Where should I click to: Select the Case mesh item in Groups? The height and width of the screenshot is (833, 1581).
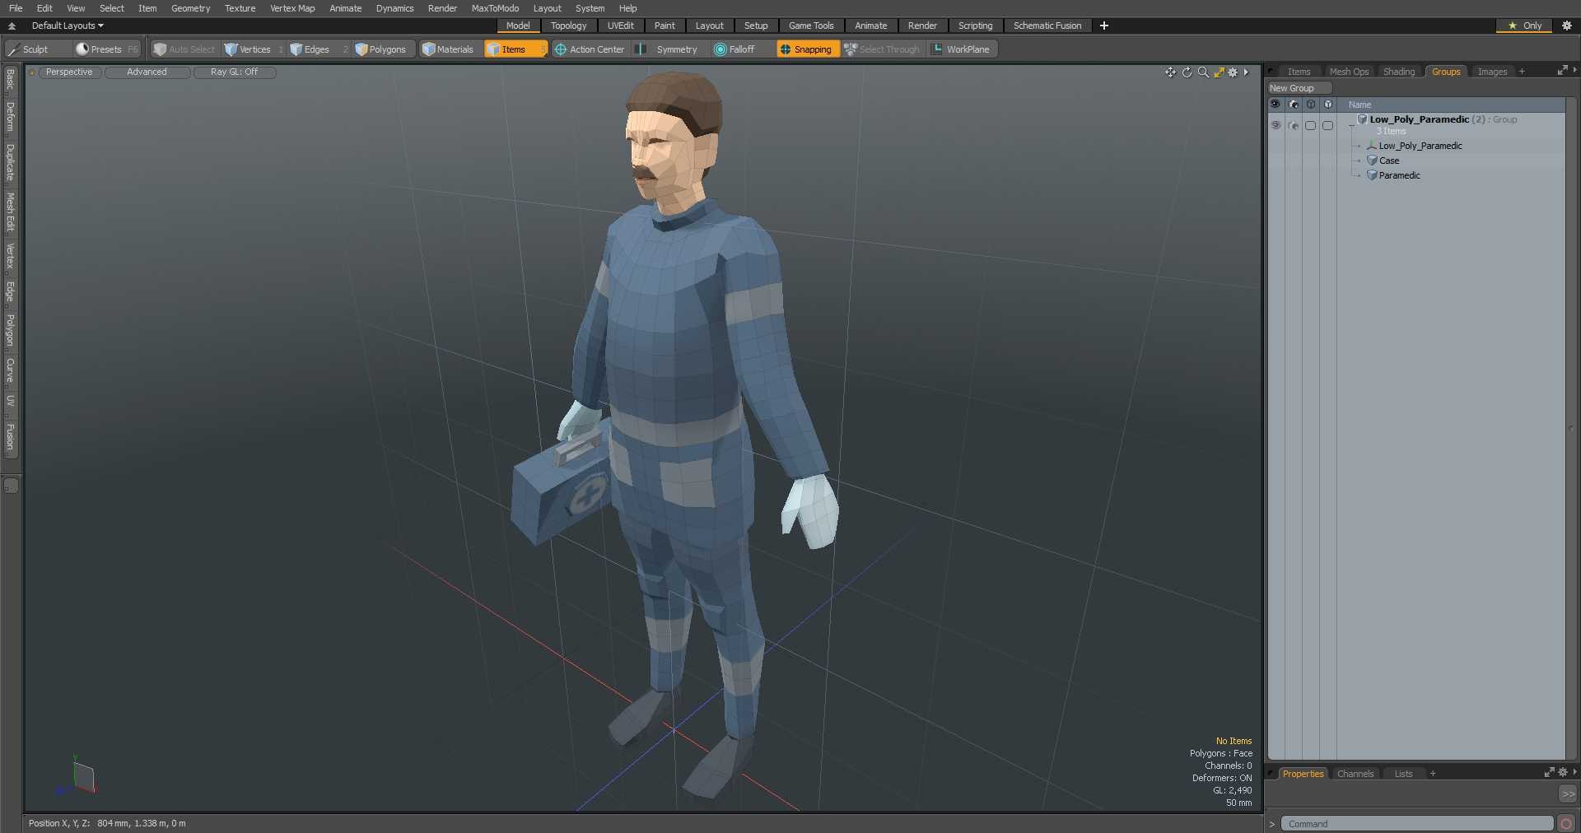pyautogui.click(x=1389, y=161)
